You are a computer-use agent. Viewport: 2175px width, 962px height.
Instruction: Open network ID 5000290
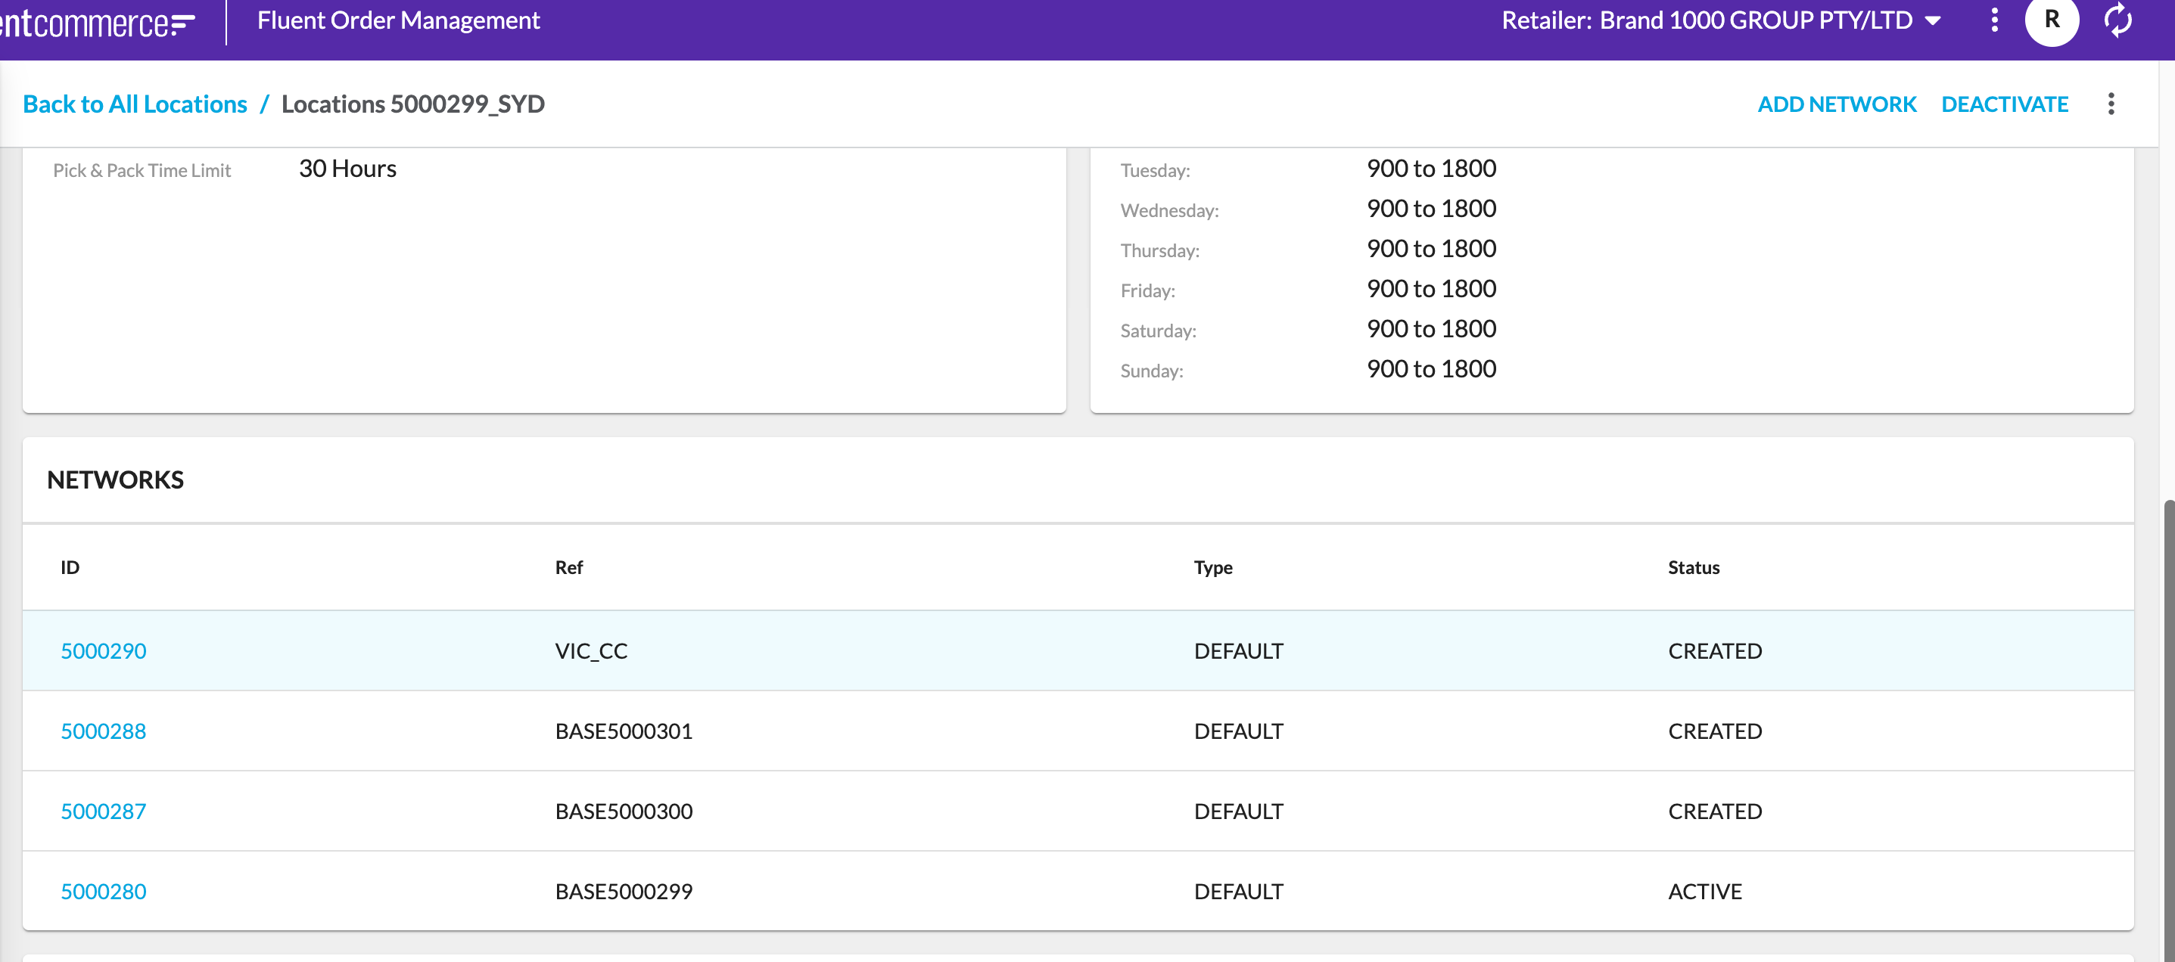tap(103, 650)
